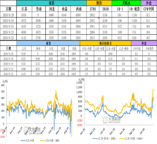Select the FOB美湾 column header
The image size is (157, 144).
(x=150, y=48)
